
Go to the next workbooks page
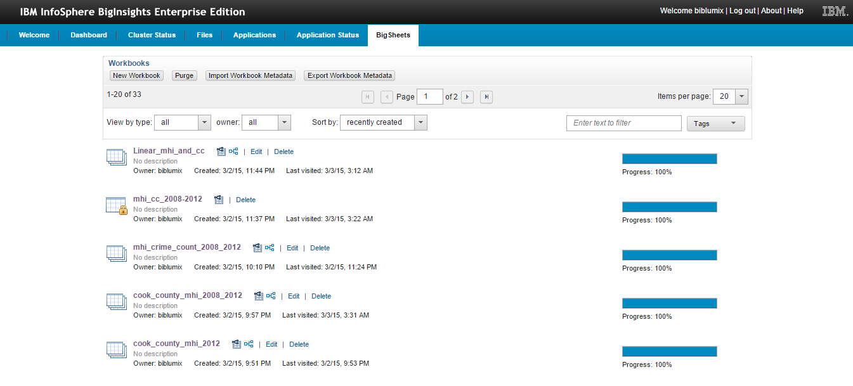pyautogui.click(x=467, y=97)
